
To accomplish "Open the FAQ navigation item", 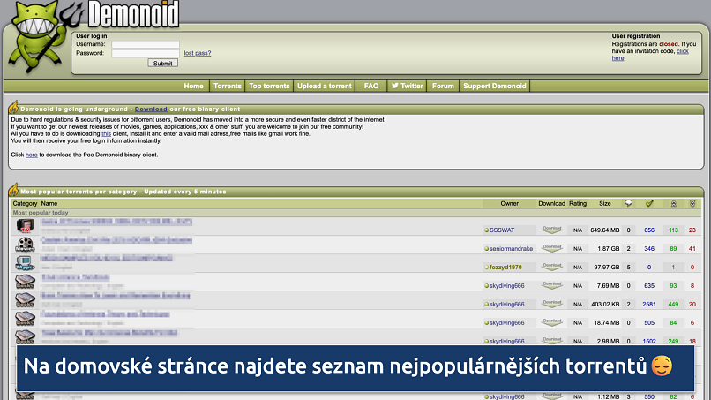I will [371, 86].
